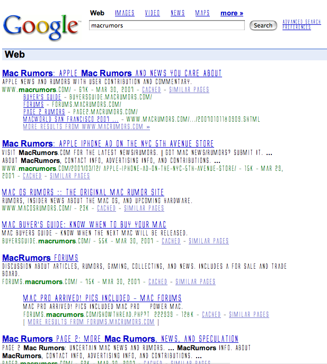The height and width of the screenshot is (364, 327).
Task: Open 'Mac Rumors: Apple Mac Rumors and News' result
Action: (x=112, y=73)
